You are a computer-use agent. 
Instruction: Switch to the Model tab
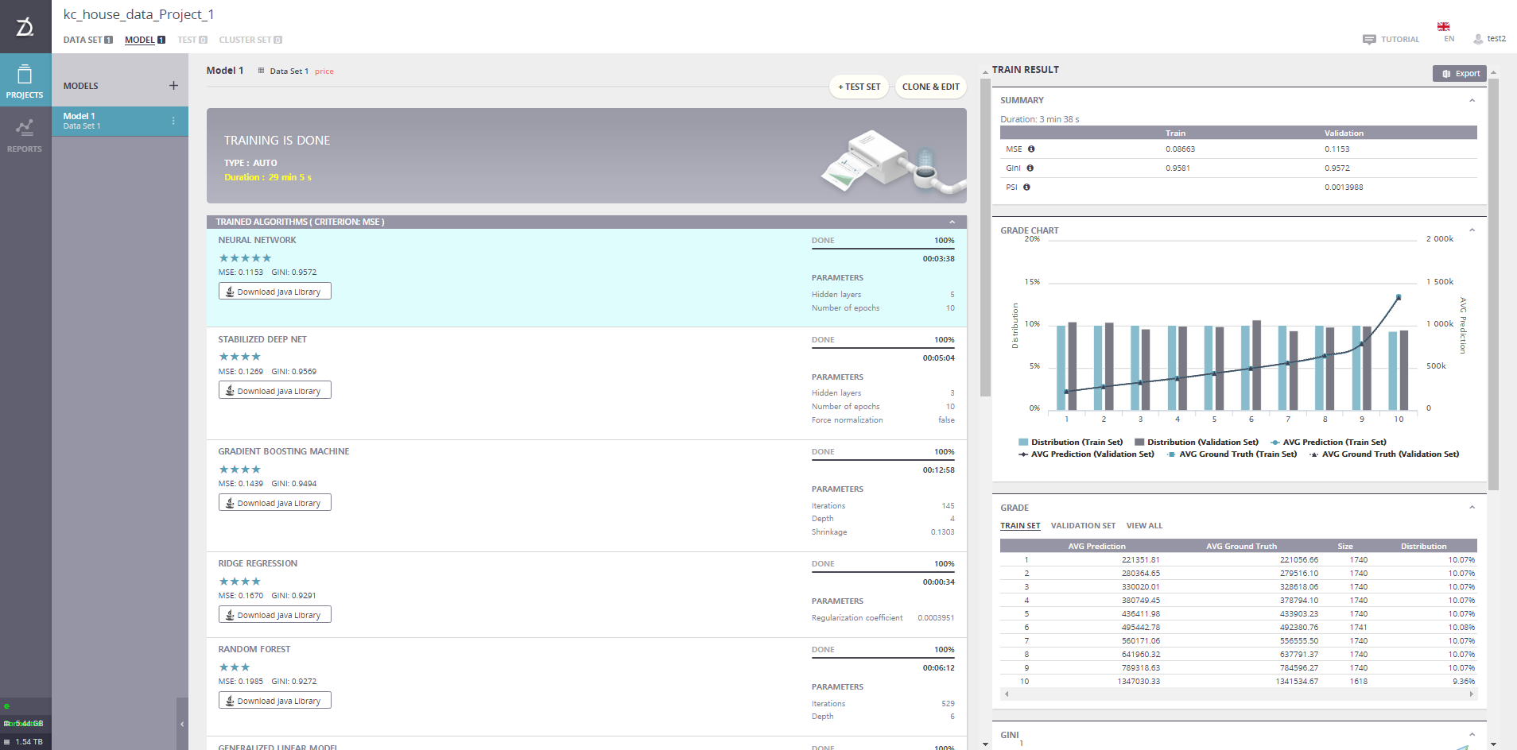(145, 40)
